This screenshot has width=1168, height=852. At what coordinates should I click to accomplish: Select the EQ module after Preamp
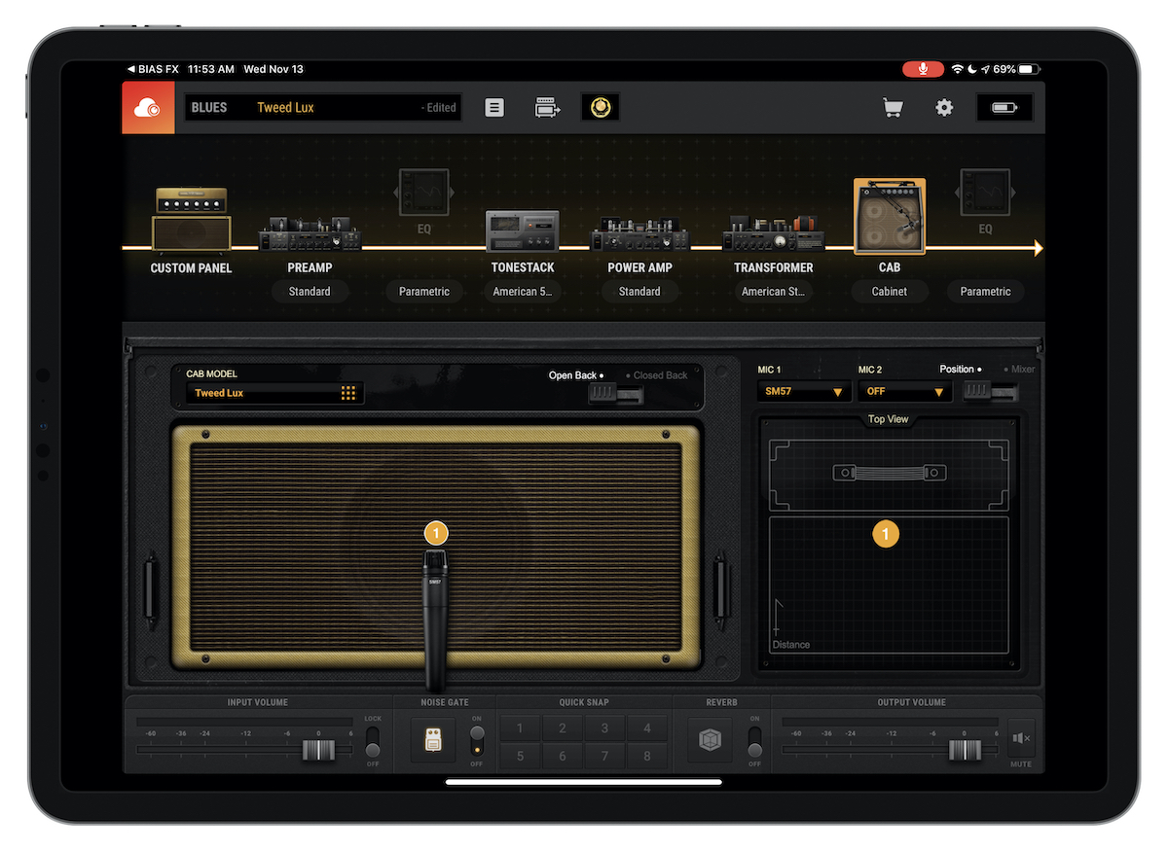(x=424, y=193)
